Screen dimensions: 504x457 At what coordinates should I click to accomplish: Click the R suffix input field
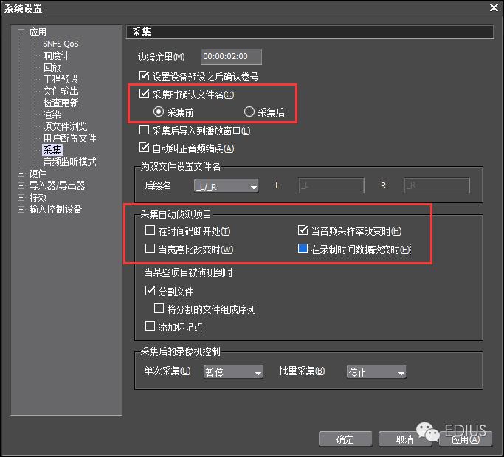point(437,185)
